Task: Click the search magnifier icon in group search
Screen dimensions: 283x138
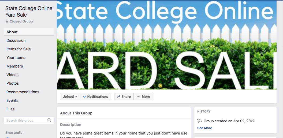Action: (49, 120)
